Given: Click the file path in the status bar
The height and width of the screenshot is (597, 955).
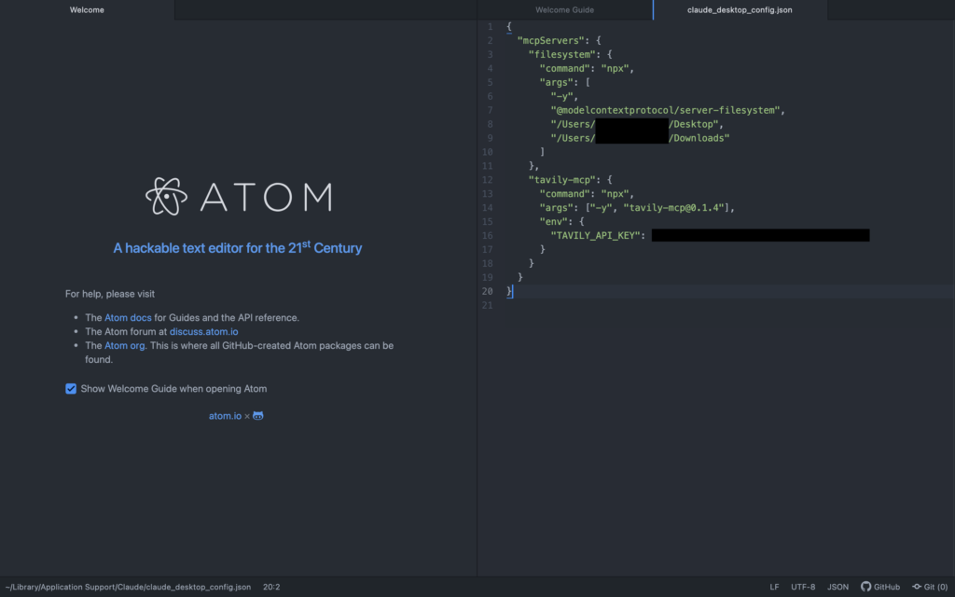Looking at the screenshot, I should coord(128,587).
